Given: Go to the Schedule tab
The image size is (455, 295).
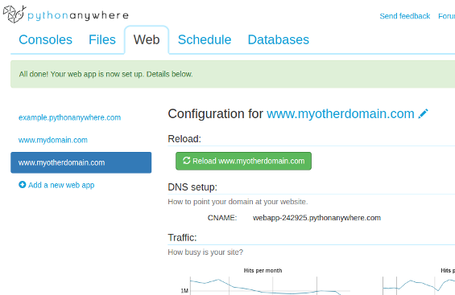Looking at the screenshot, I should [x=205, y=39].
